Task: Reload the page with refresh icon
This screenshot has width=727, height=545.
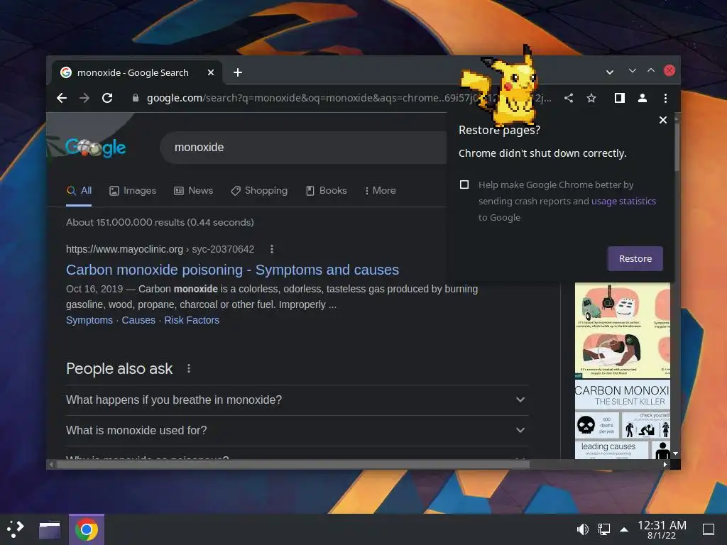Action: coord(107,98)
